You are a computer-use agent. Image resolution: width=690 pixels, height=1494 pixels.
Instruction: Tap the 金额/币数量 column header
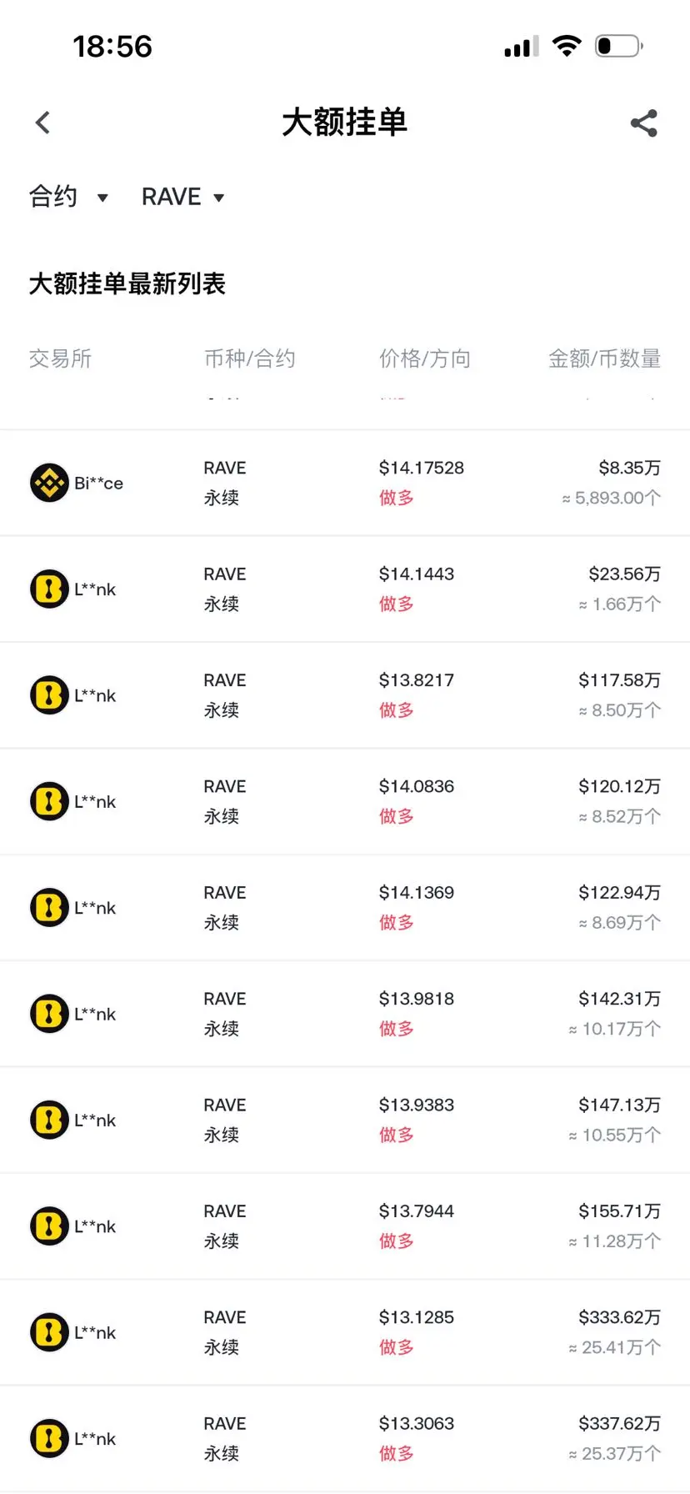tap(604, 358)
